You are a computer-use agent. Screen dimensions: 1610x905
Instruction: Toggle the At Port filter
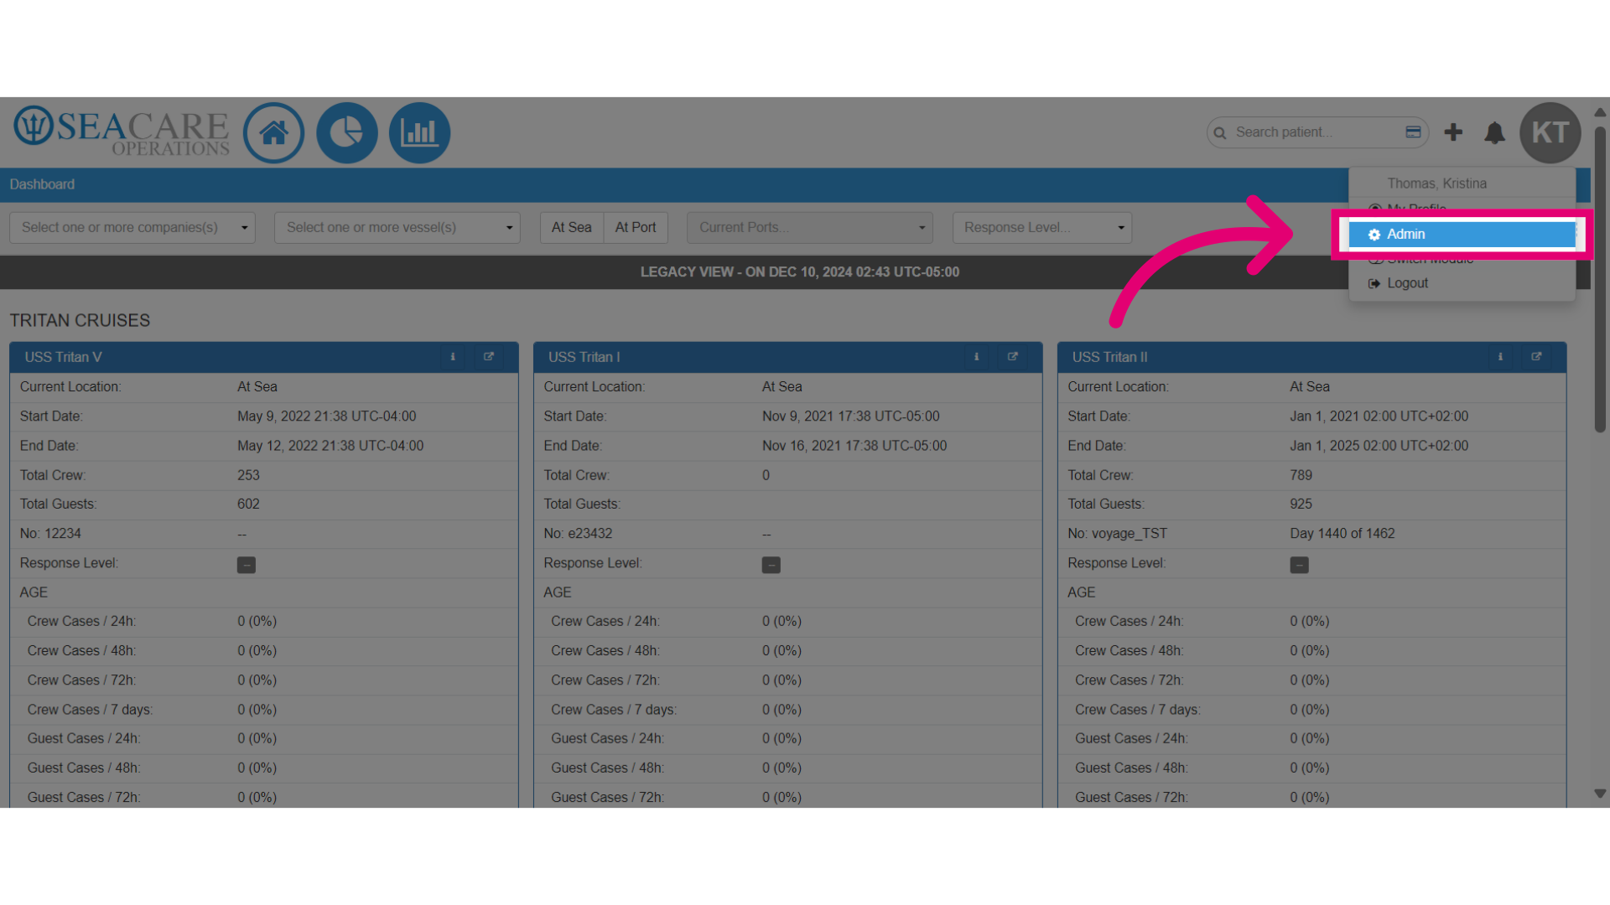pyautogui.click(x=636, y=228)
